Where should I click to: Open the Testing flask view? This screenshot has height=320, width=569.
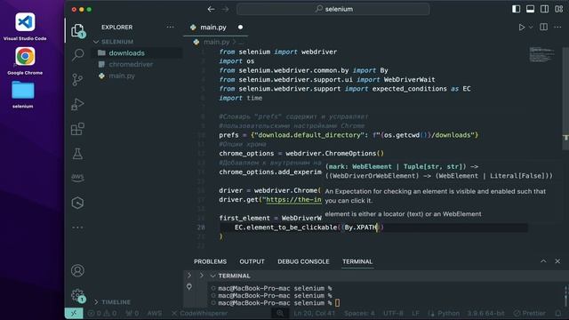pyautogui.click(x=77, y=154)
